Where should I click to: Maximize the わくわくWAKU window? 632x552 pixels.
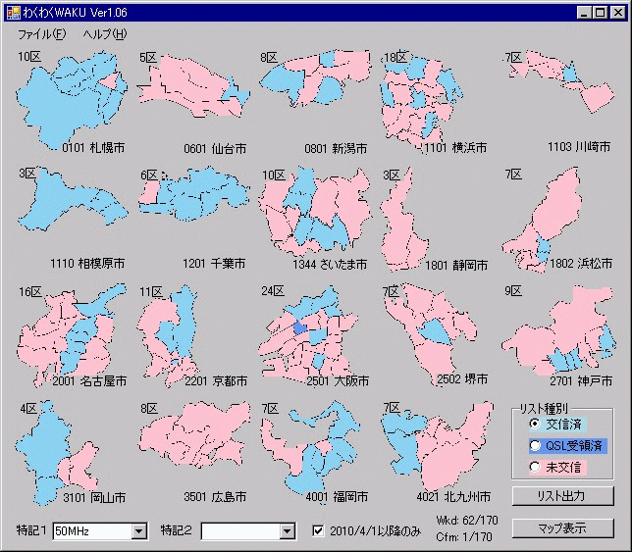pyautogui.click(x=600, y=13)
